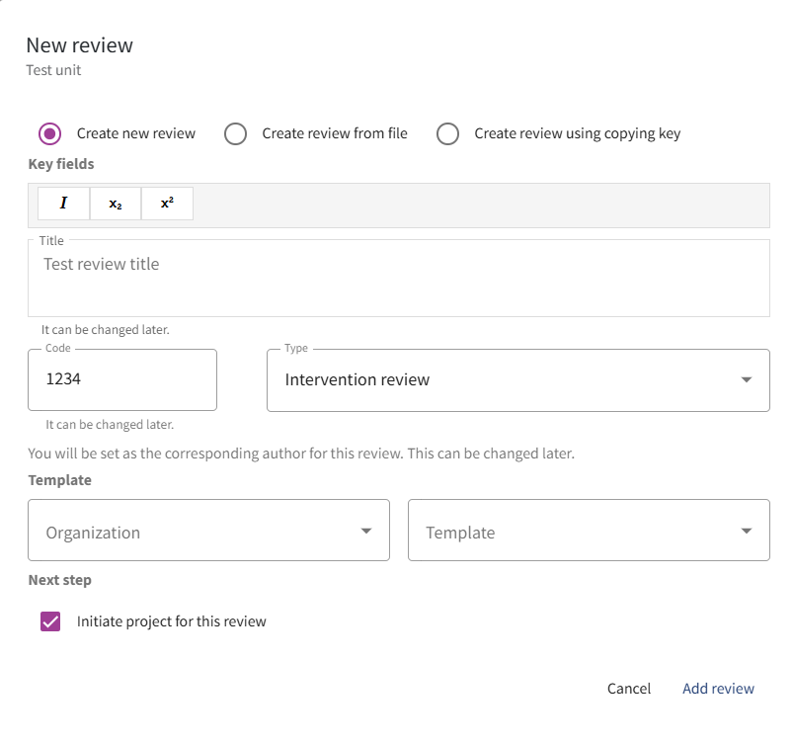This screenshot has width=793, height=742.
Task: Click the Initiate project checkbox label
Action: pyautogui.click(x=172, y=621)
